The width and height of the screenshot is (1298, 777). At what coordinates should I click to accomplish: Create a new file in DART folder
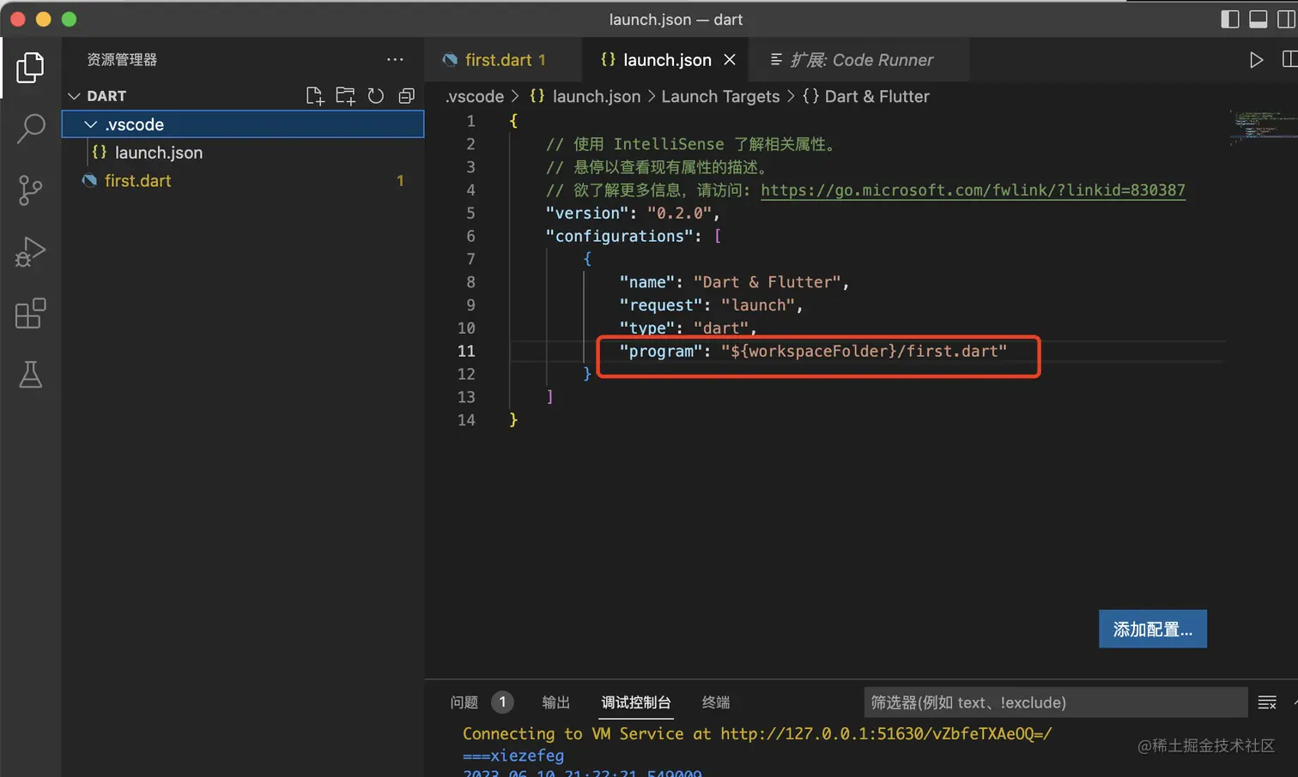pyautogui.click(x=315, y=96)
